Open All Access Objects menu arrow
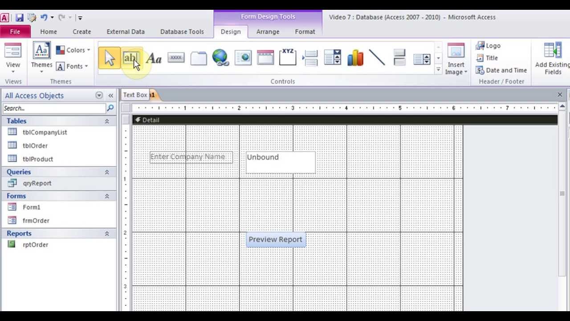The image size is (570, 321). coord(99,95)
